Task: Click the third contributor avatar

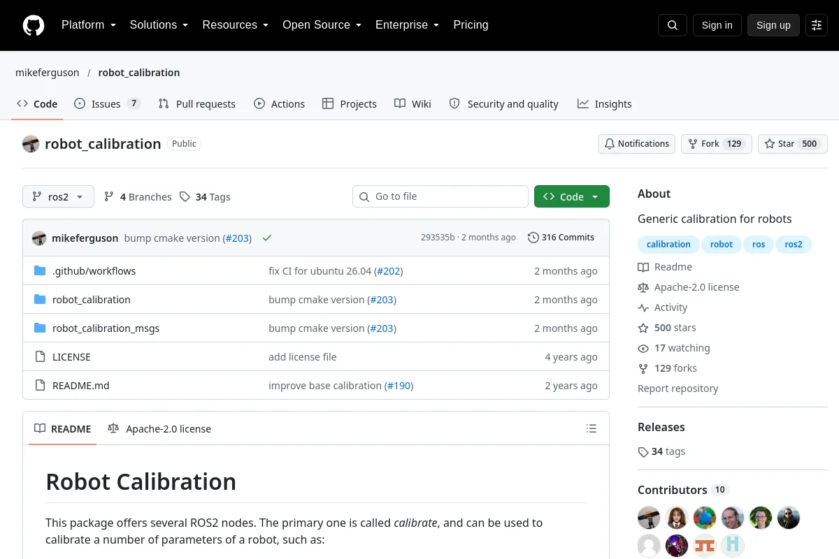Action: click(x=705, y=518)
